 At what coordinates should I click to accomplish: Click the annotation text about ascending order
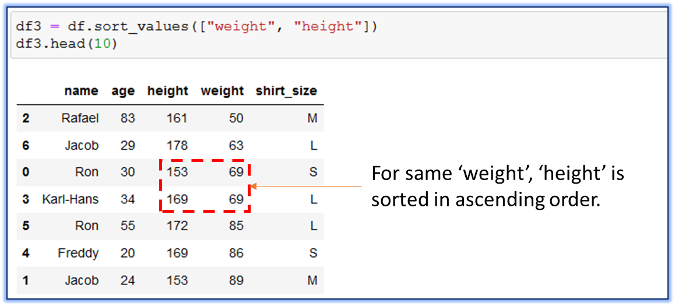click(498, 187)
